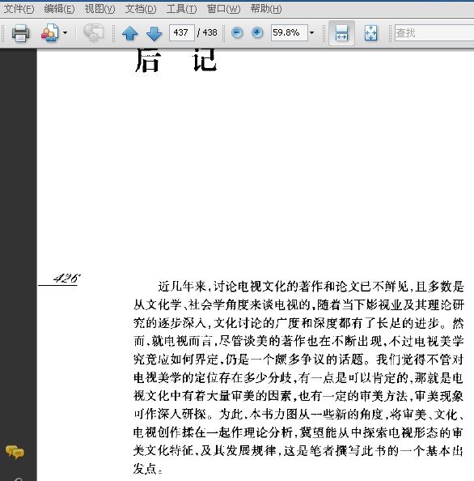
Task: Click the 查找 search field
Action: click(x=434, y=32)
